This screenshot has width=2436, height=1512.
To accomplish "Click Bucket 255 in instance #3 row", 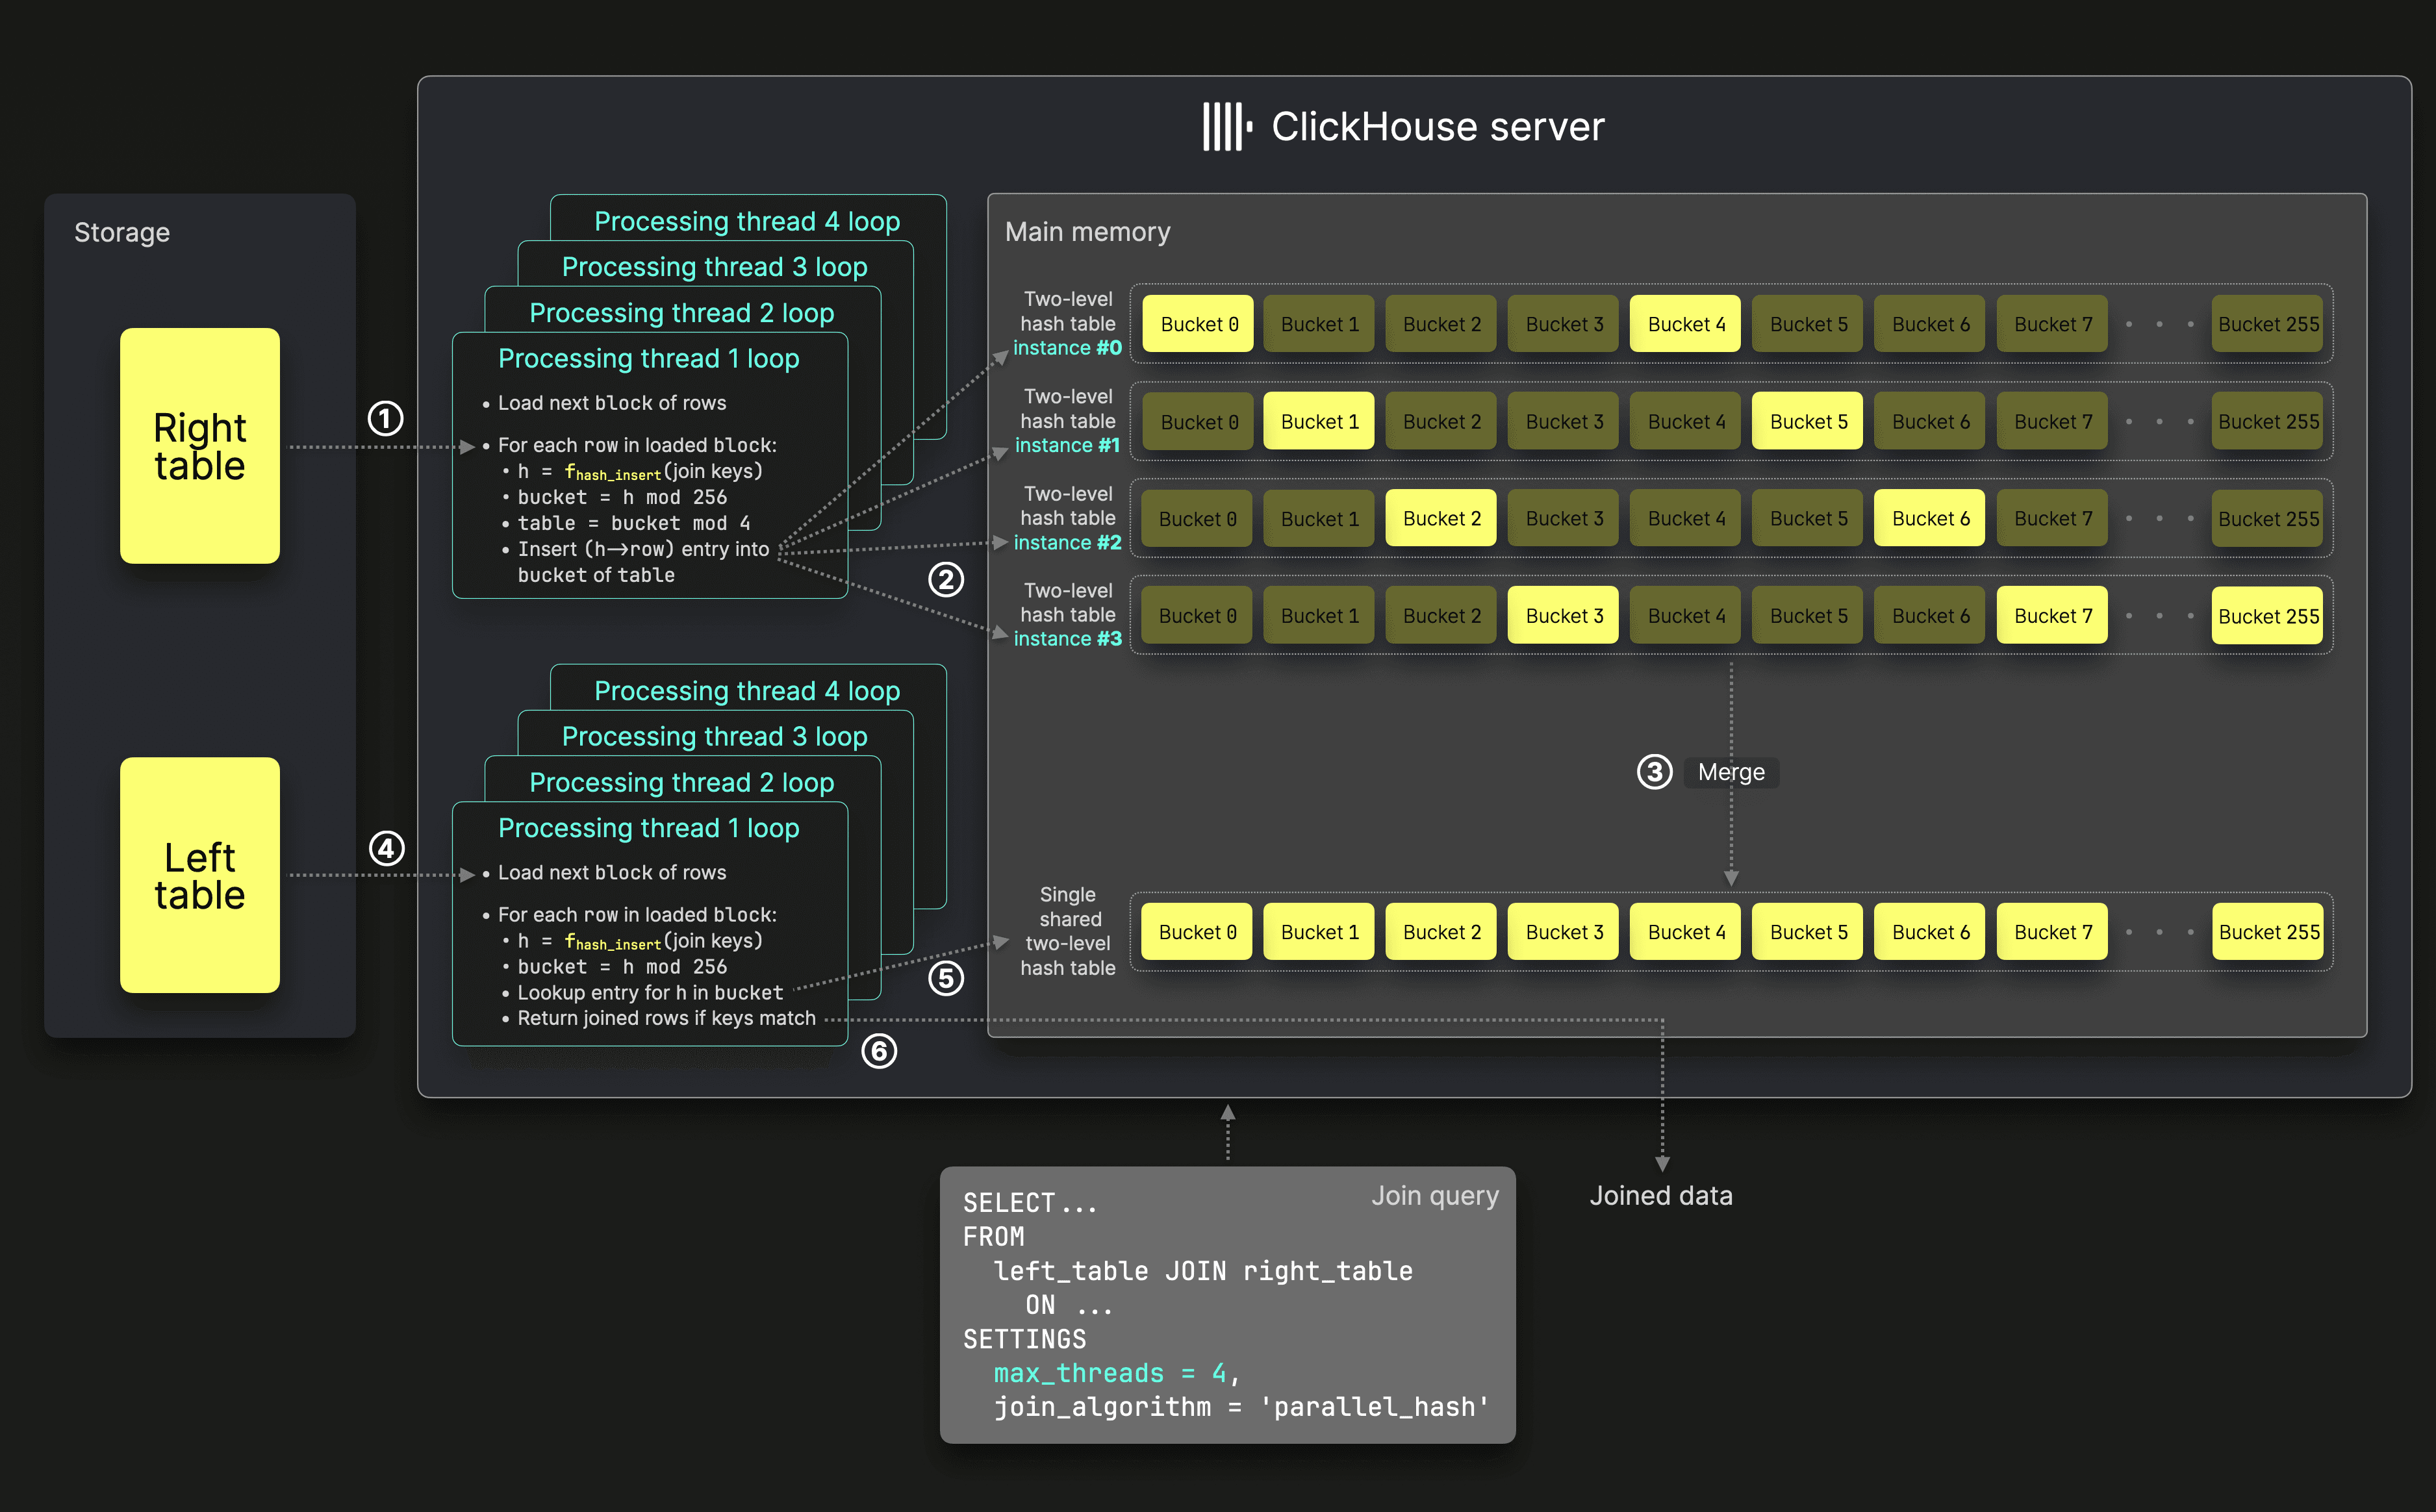I will point(2267,616).
